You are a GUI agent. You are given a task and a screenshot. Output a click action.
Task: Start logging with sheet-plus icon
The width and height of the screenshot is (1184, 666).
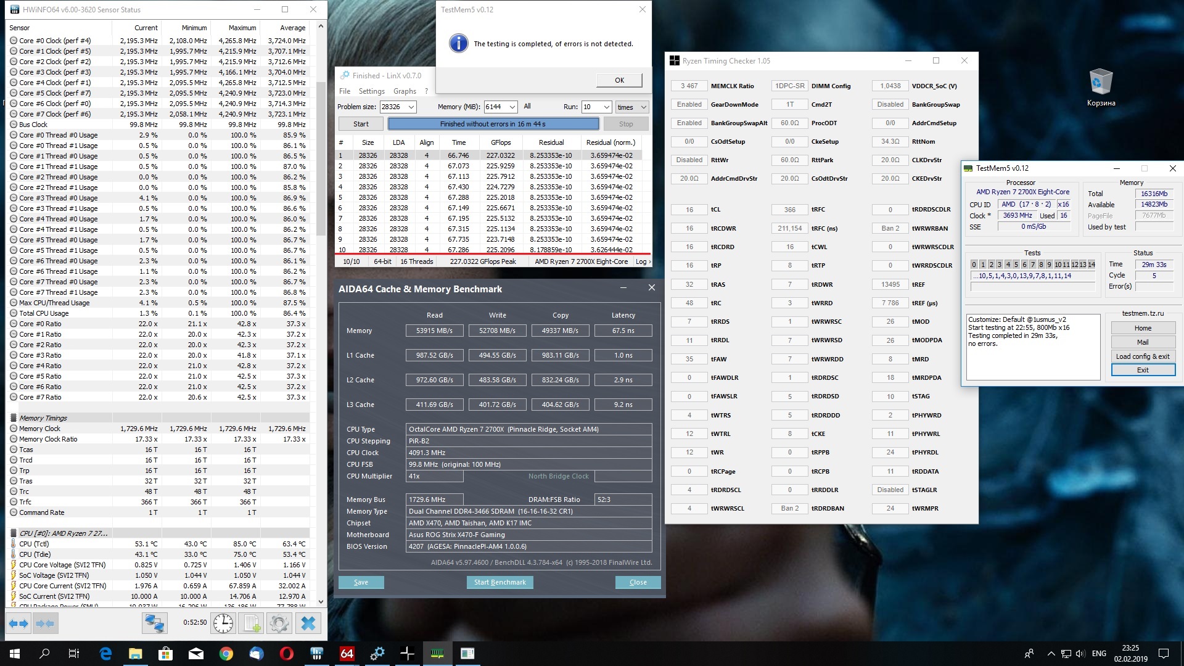[x=252, y=623]
